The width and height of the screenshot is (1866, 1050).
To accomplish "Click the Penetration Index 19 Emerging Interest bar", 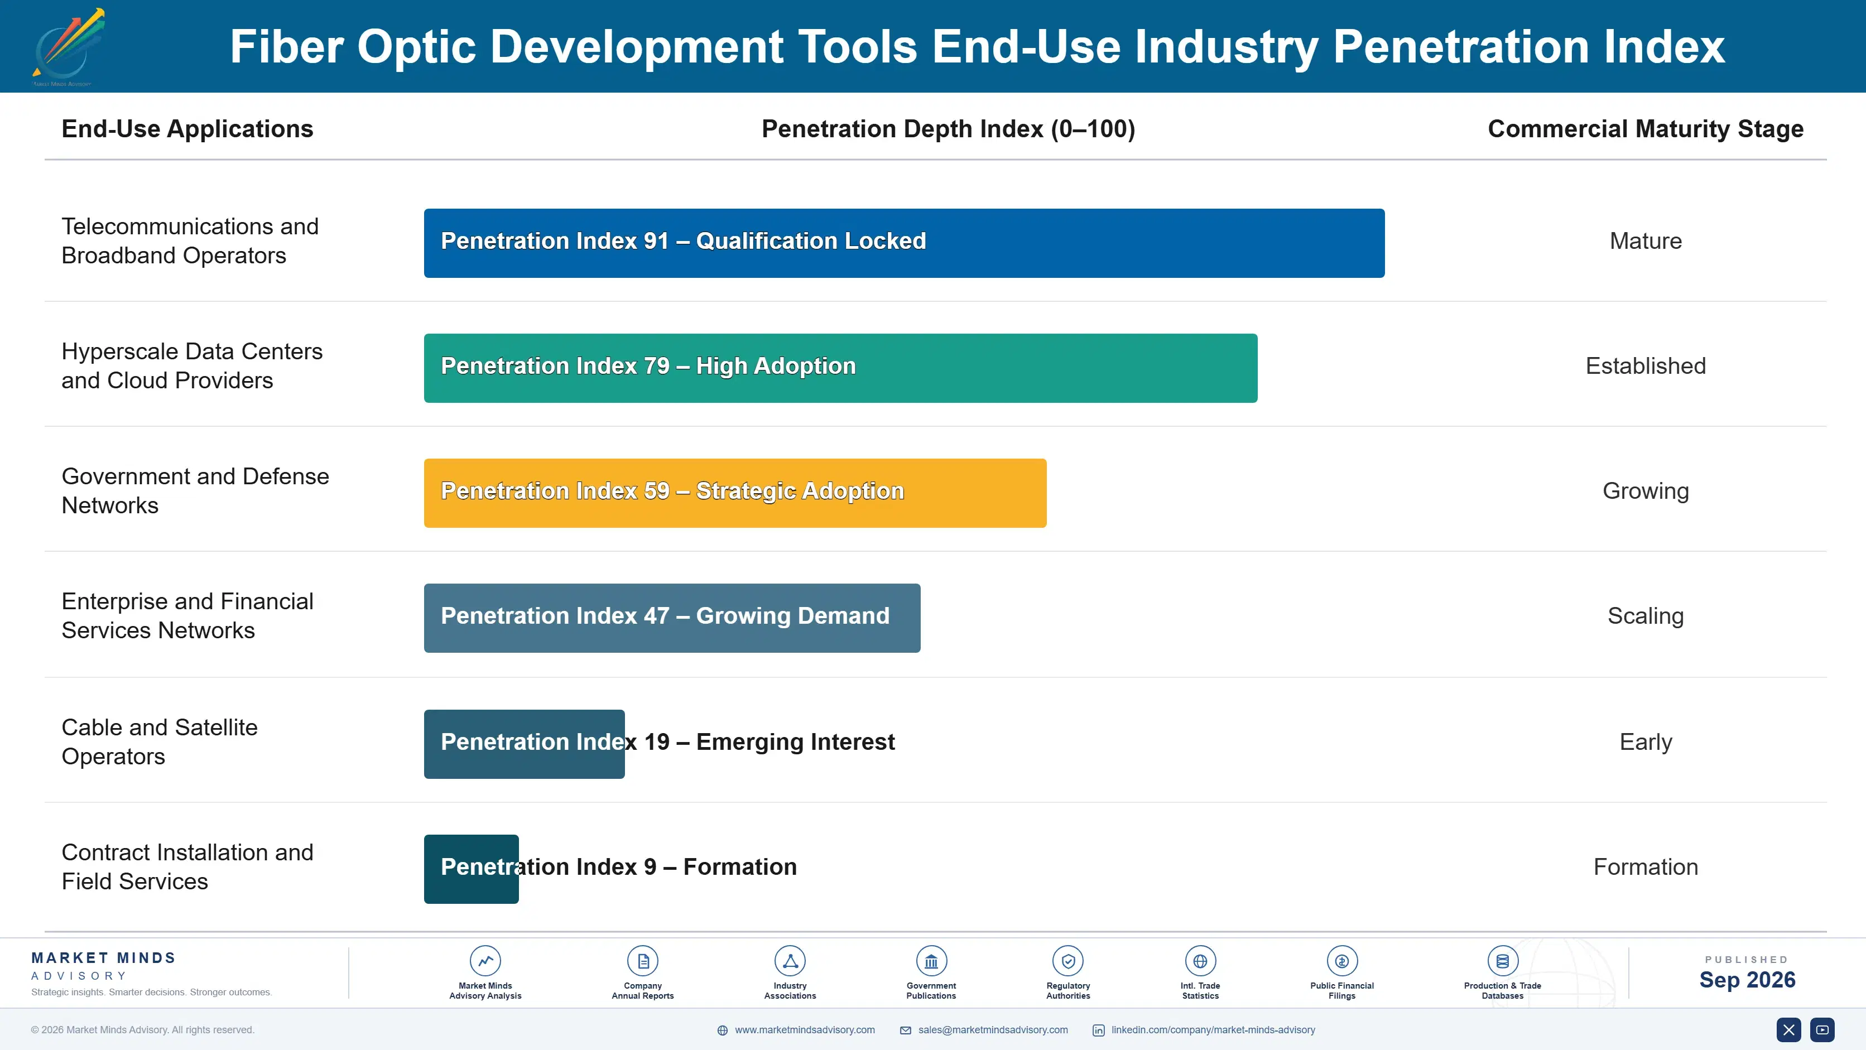I will point(525,744).
